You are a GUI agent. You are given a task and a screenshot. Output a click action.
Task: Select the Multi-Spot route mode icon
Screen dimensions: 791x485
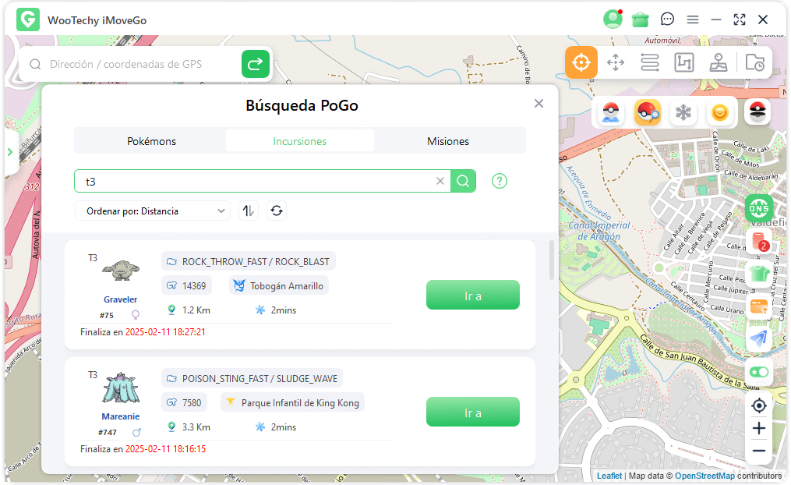[x=650, y=62]
